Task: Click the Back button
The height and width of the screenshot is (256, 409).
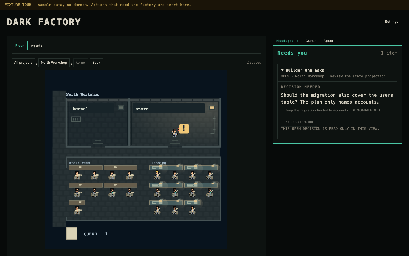Action: pyautogui.click(x=96, y=63)
